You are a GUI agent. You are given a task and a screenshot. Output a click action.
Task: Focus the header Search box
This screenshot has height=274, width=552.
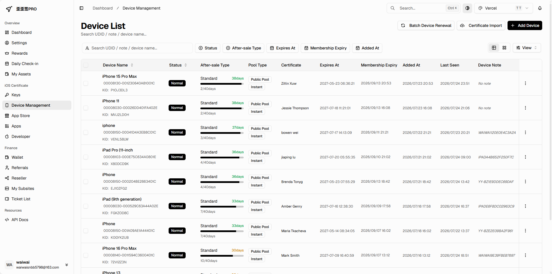click(424, 8)
